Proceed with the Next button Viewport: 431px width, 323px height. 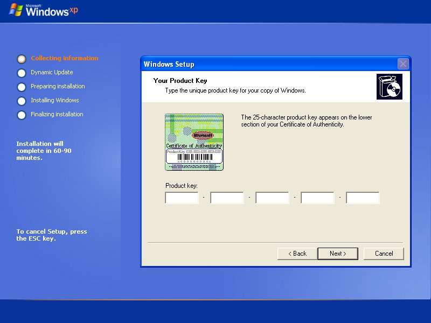pos(338,254)
